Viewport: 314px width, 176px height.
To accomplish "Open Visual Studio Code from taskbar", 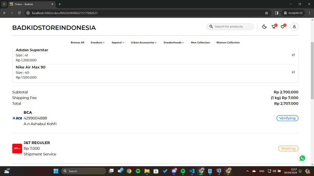I will (192, 171).
